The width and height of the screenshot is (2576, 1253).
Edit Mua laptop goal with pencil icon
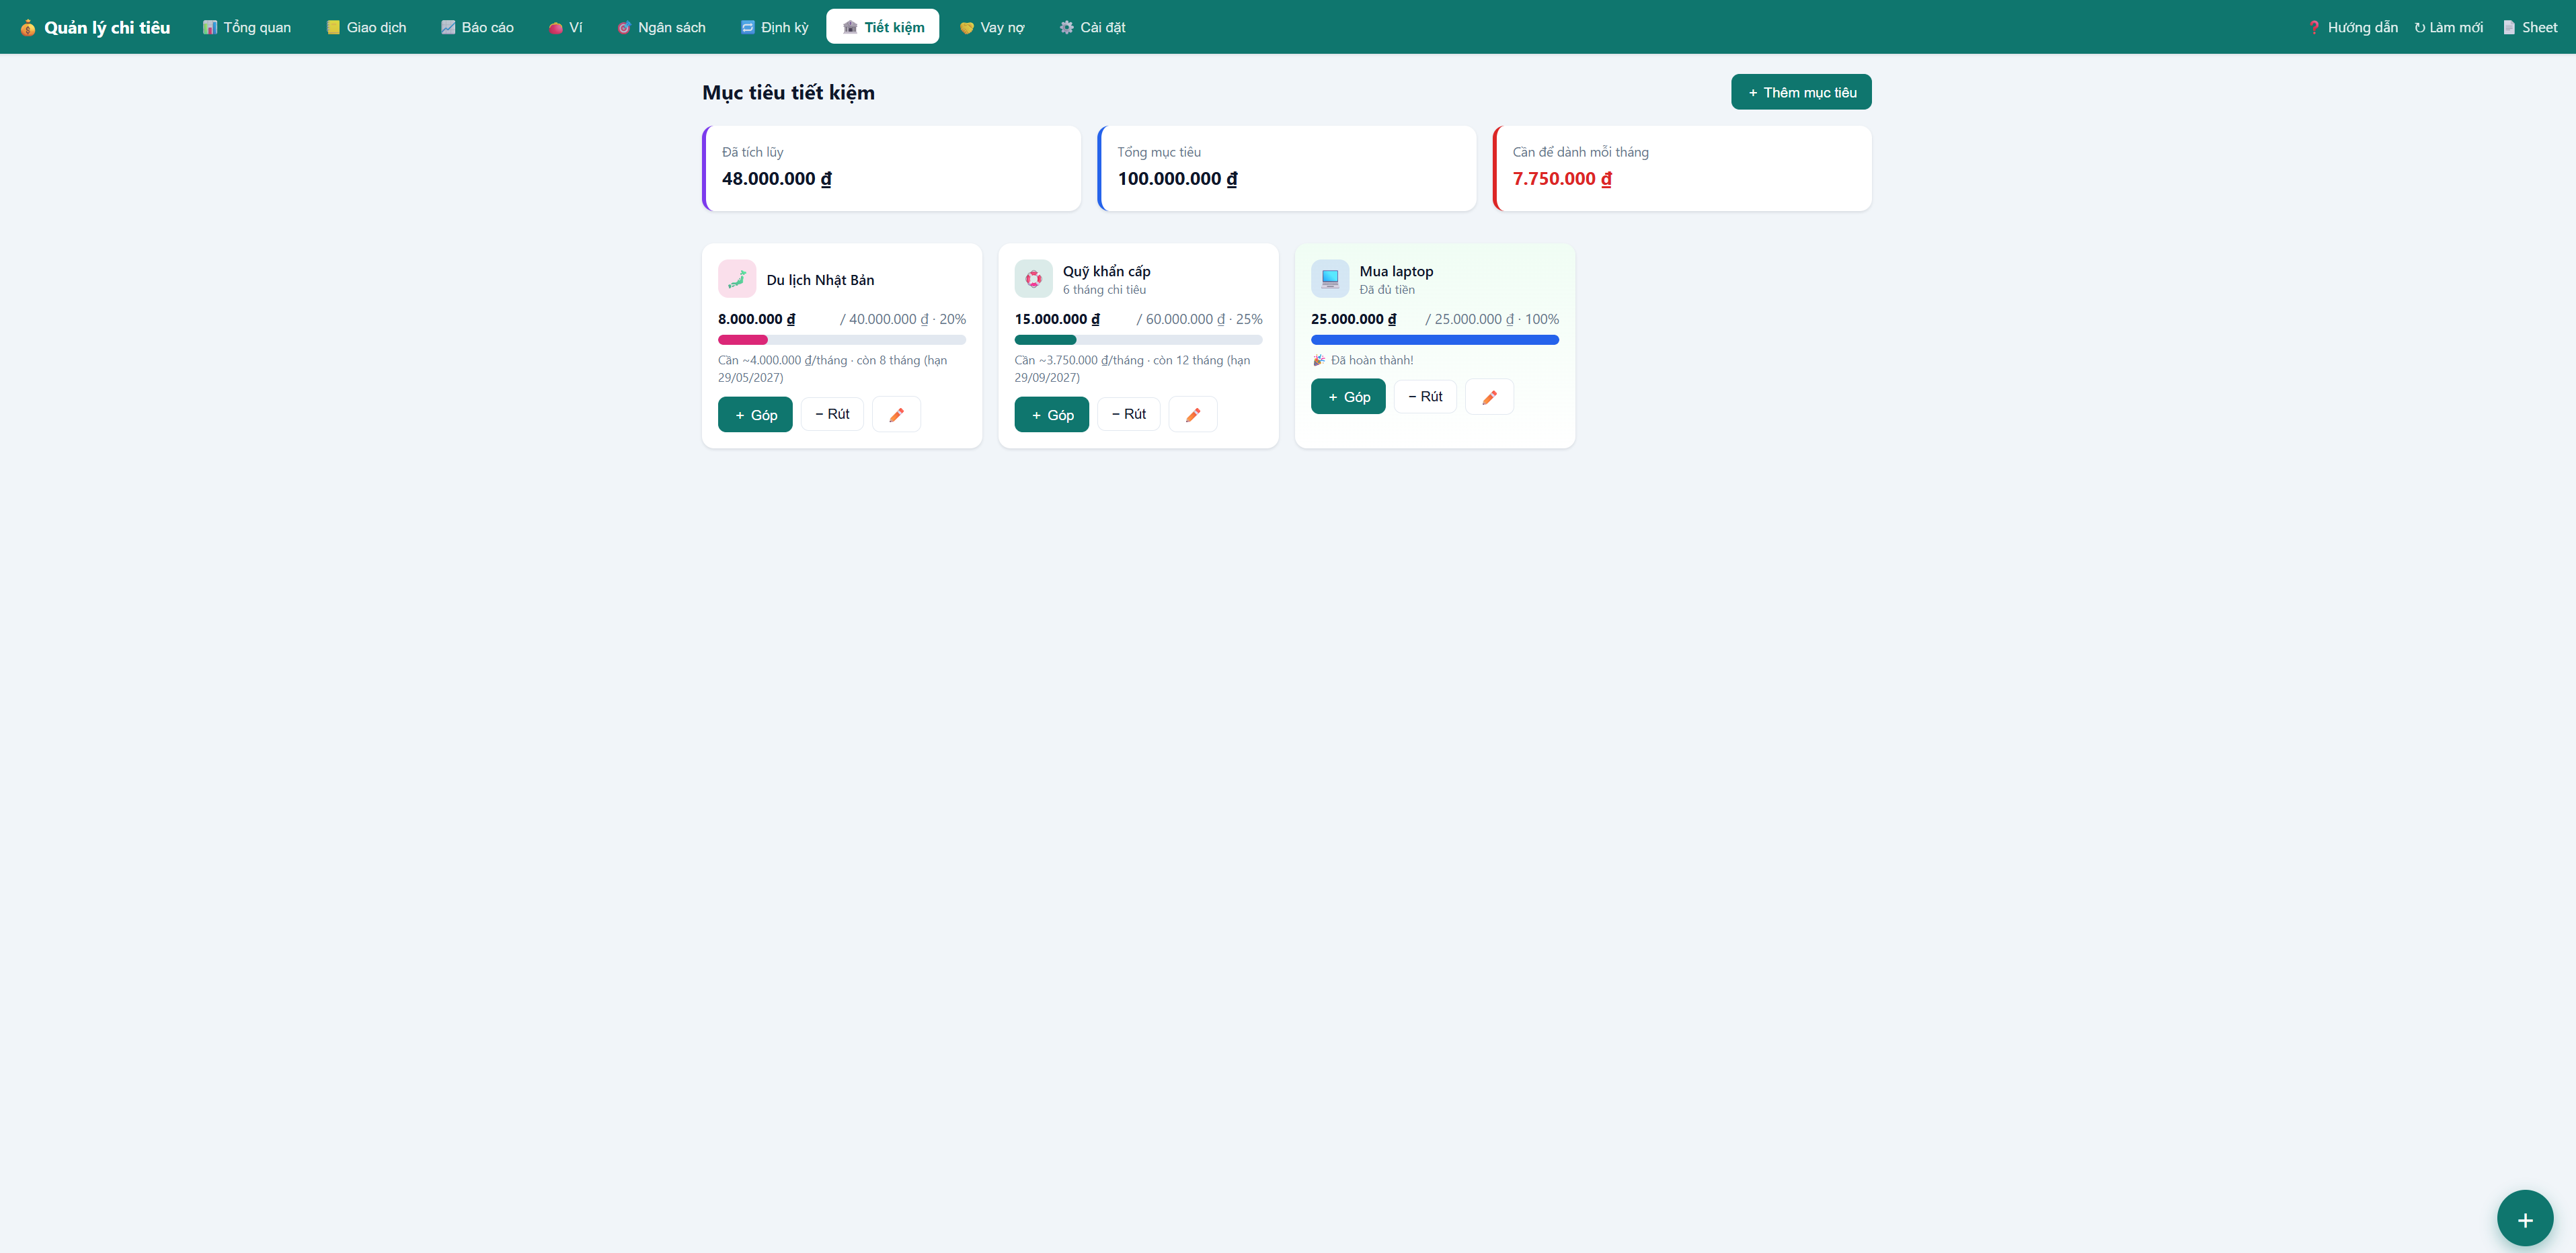1489,397
